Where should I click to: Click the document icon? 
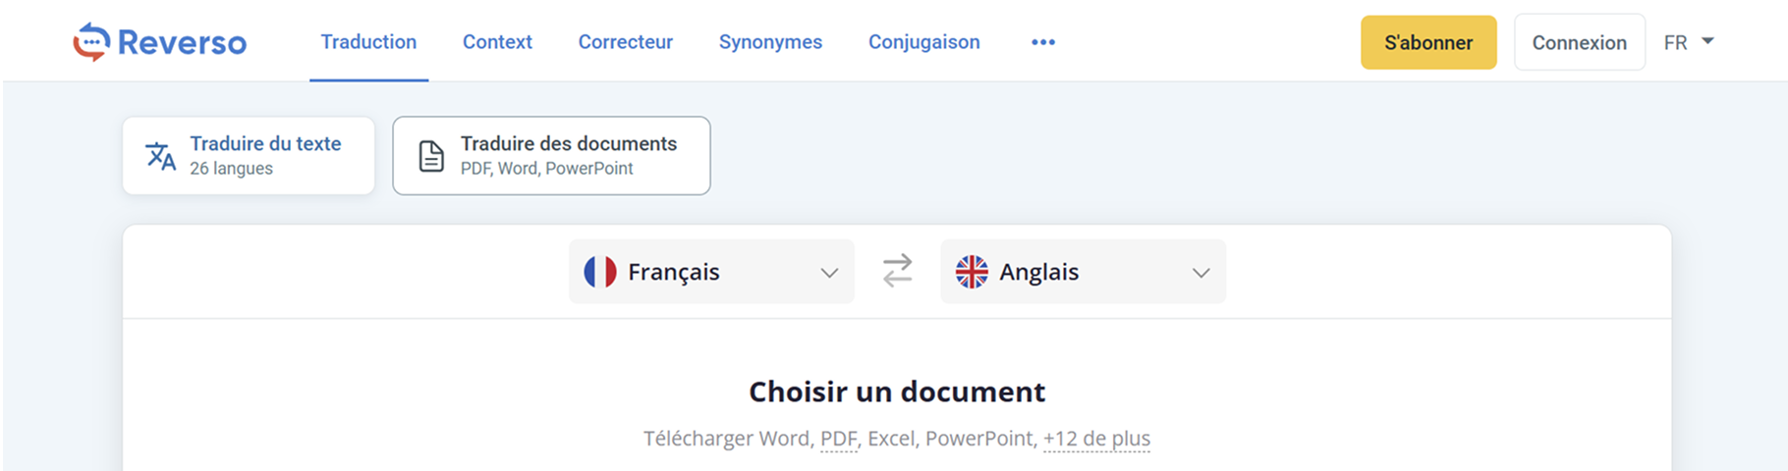[431, 156]
